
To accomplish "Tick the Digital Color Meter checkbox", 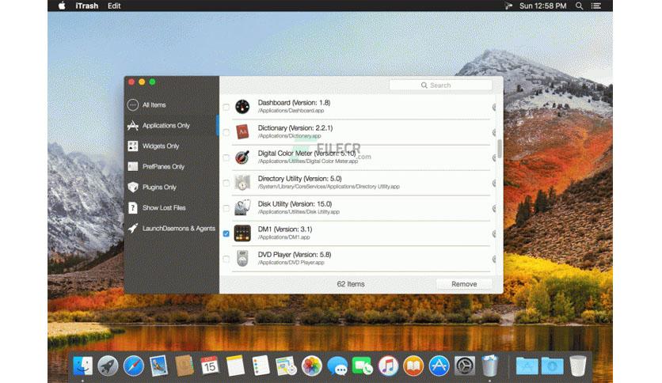I will [x=226, y=157].
